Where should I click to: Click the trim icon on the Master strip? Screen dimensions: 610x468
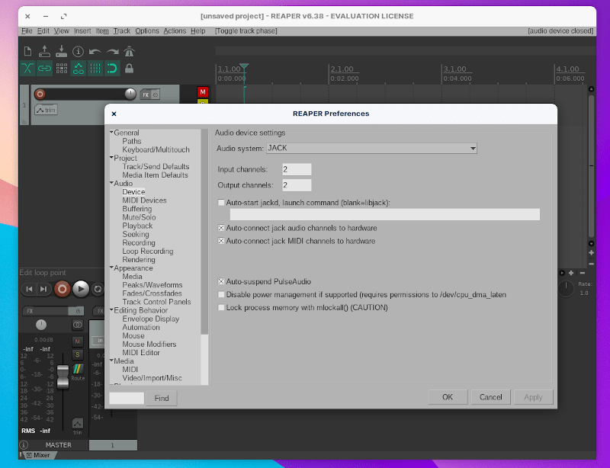pyautogui.click(x=77, y=424)
